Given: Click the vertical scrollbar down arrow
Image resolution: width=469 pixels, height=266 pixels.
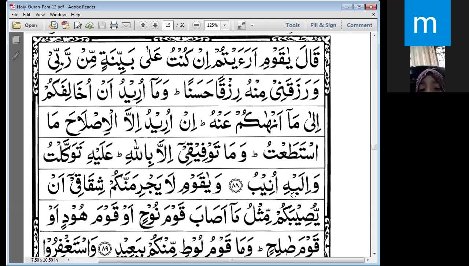Looking at the screenshot, I should coord(374,254).
